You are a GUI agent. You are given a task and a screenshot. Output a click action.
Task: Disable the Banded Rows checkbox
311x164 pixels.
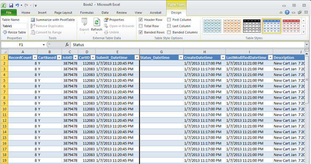pos(141,32)
